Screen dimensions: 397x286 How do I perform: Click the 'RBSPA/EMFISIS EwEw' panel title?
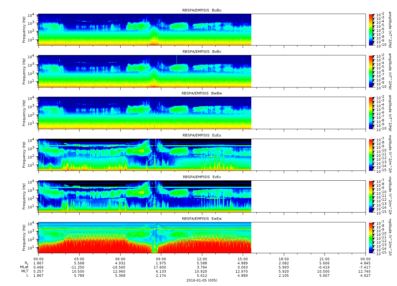(202, 219)
